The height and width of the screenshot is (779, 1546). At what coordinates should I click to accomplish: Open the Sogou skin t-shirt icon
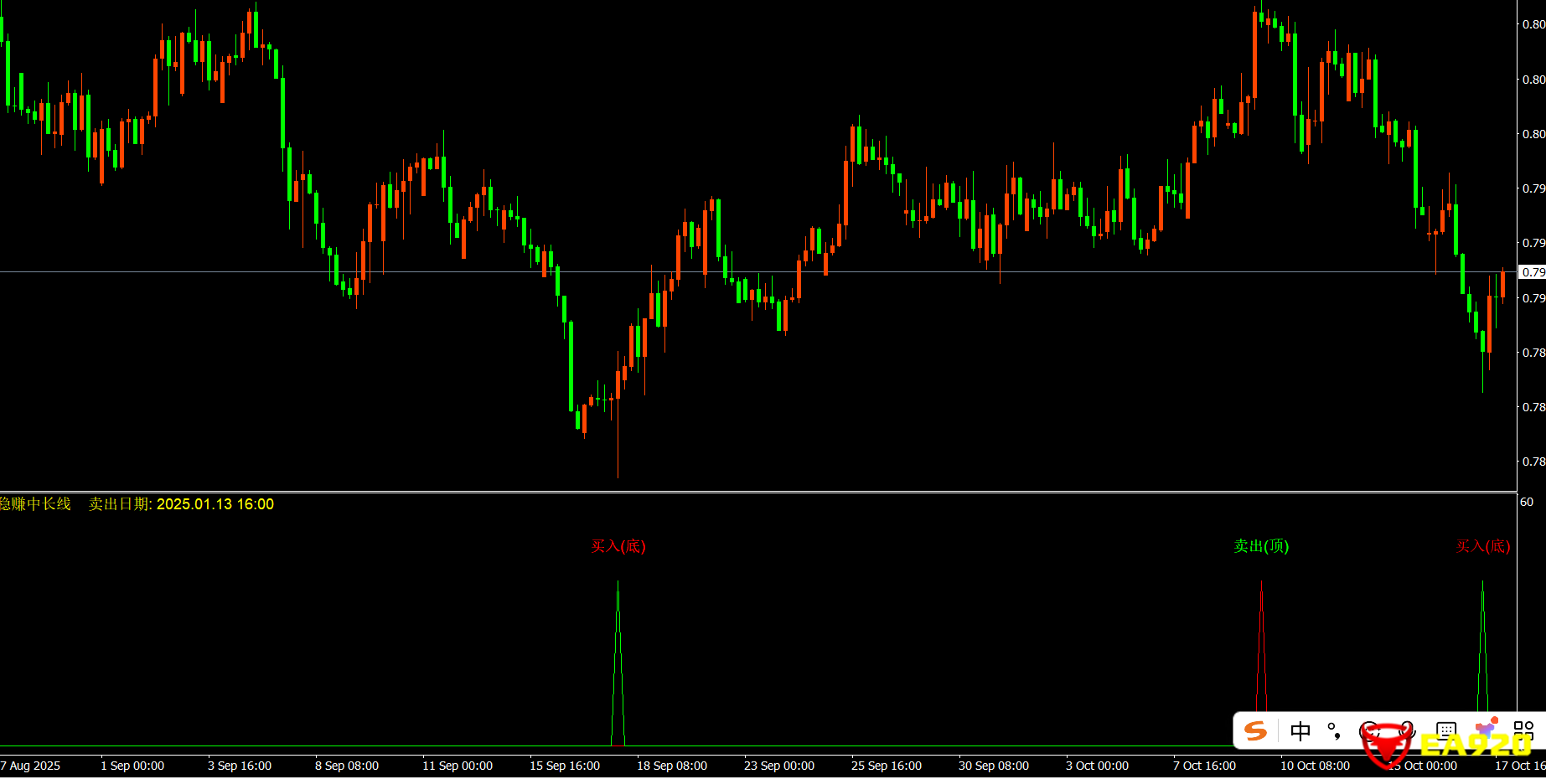(x=1487, y=729)
